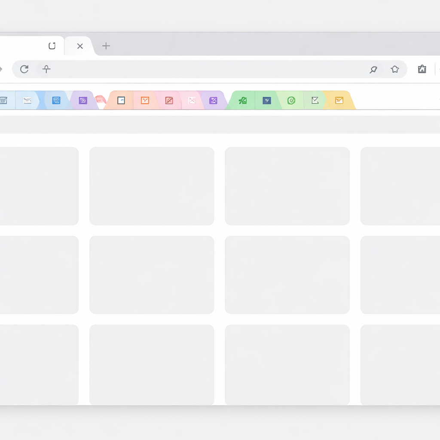Open the extensions icon right of address bar
The height and width of the screenshot is (440, 440).
click(422, 69)
